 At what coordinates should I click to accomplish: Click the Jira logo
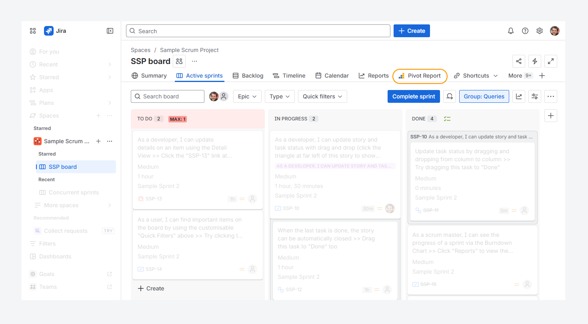pos(55,31)
